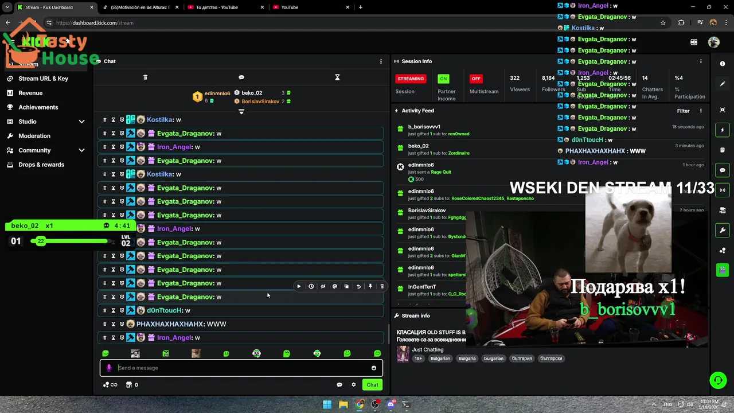Open the Chat panel three-dot menu
The image size is (734, 413).
tap(381, 61)
